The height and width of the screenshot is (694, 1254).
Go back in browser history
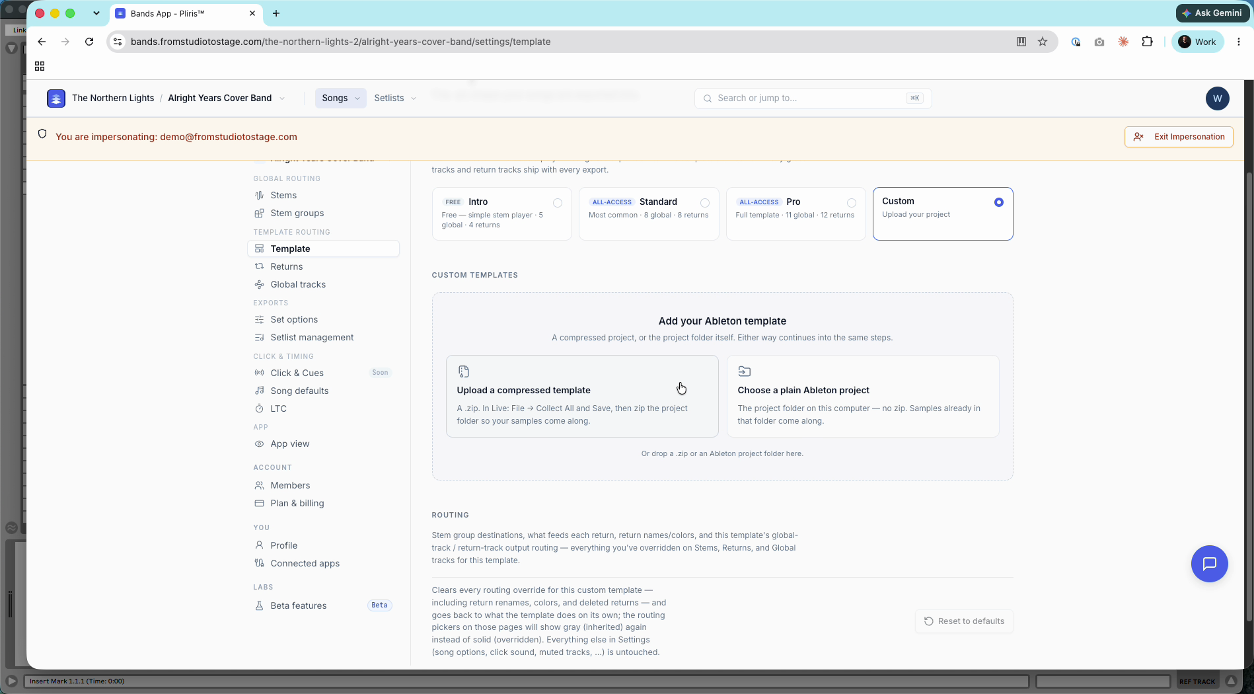coord(42,42)
